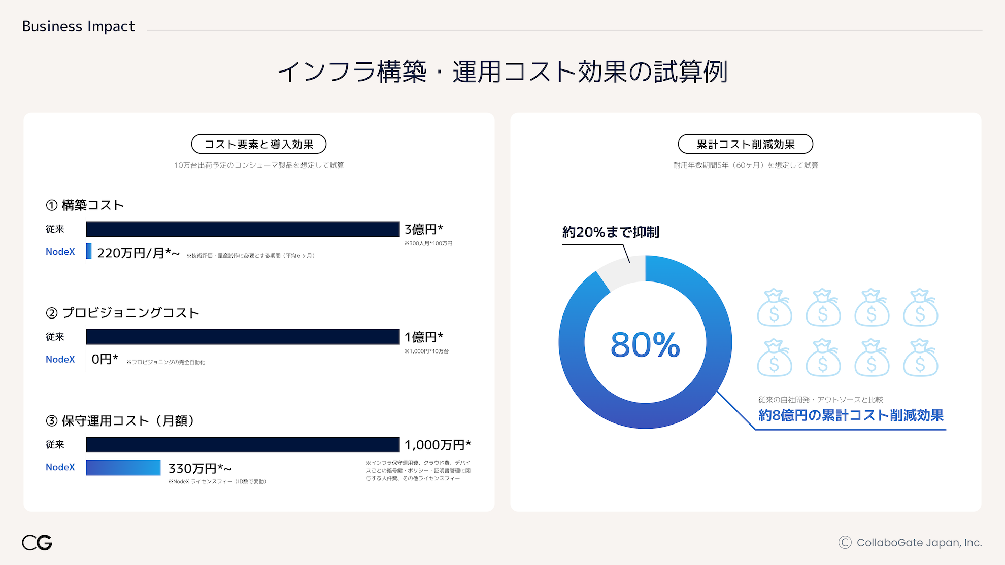Click the 累計コスト削減効果 pill label
This screenshot has height=565, width=1005.
(x=745, y=144)
